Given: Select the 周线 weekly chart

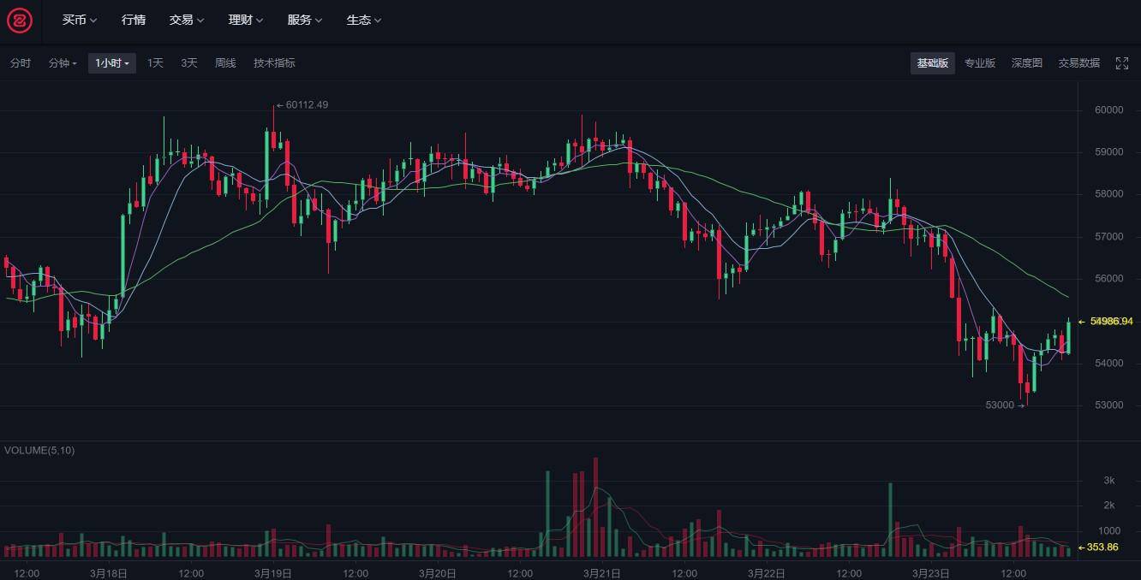Looking at the screenshot, I should [225, 63].
